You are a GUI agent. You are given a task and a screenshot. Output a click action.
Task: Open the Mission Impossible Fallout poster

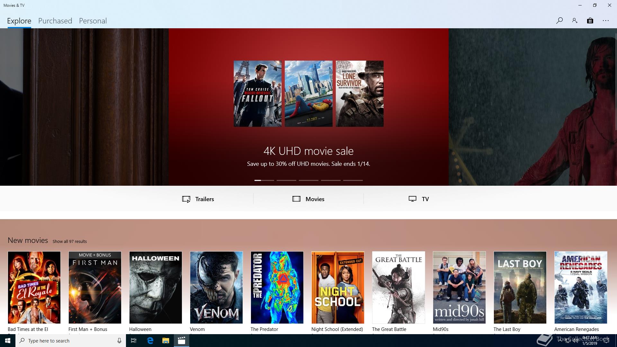[257, 93]
